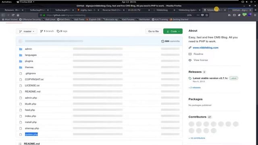
Task: Switch to the Reverse Shell Cheat tab
Action: pyautogui.click(x=112, y=10)
